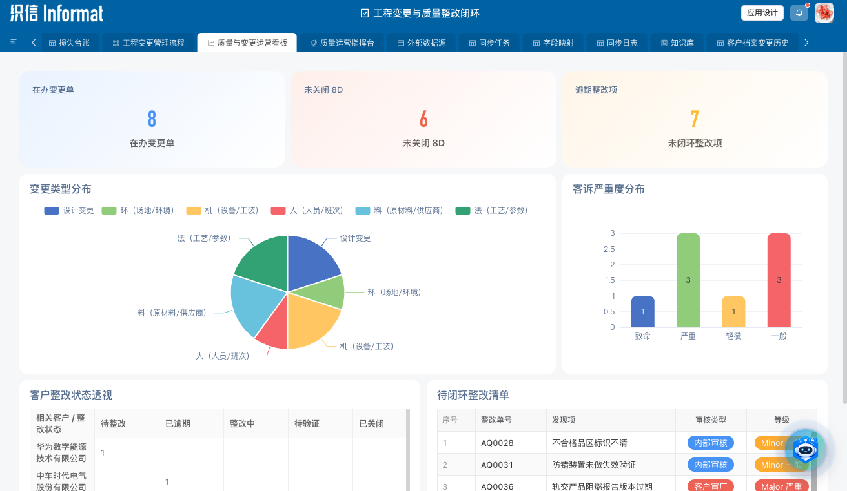Open rectification item AQ0031
This screenshot has height=491, width=847.
pos(497,465)
